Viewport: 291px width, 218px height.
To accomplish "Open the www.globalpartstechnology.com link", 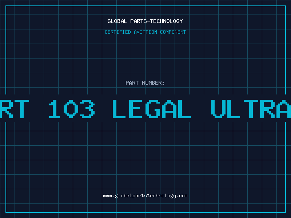I will click(x=145, y=196).
